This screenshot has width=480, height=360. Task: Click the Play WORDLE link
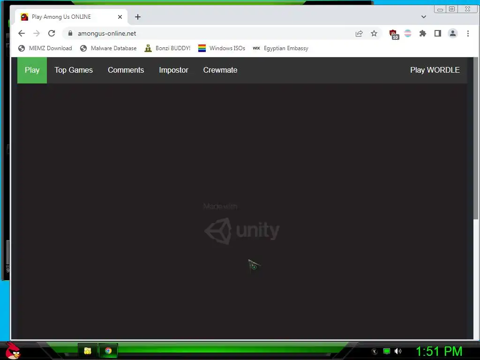pyautogui.click(x=435, y=70)
